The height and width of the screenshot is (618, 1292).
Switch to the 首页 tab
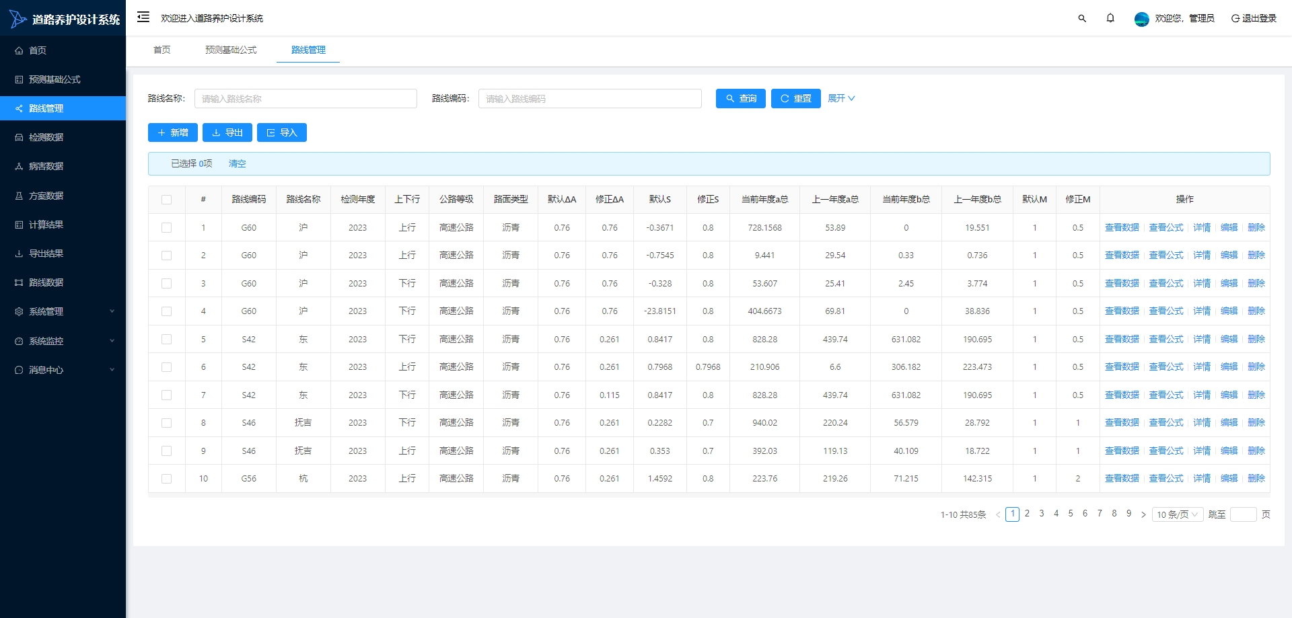(161, 50)
